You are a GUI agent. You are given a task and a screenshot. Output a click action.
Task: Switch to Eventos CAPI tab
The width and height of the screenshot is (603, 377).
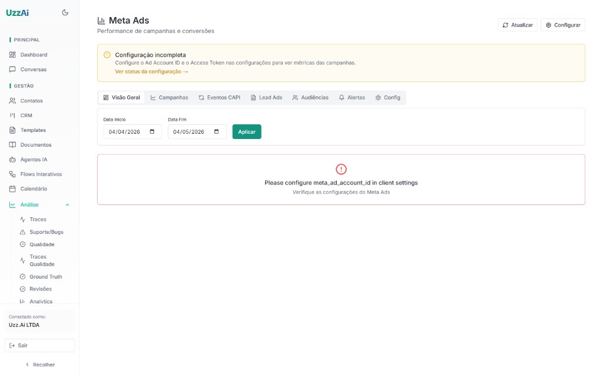220,98
